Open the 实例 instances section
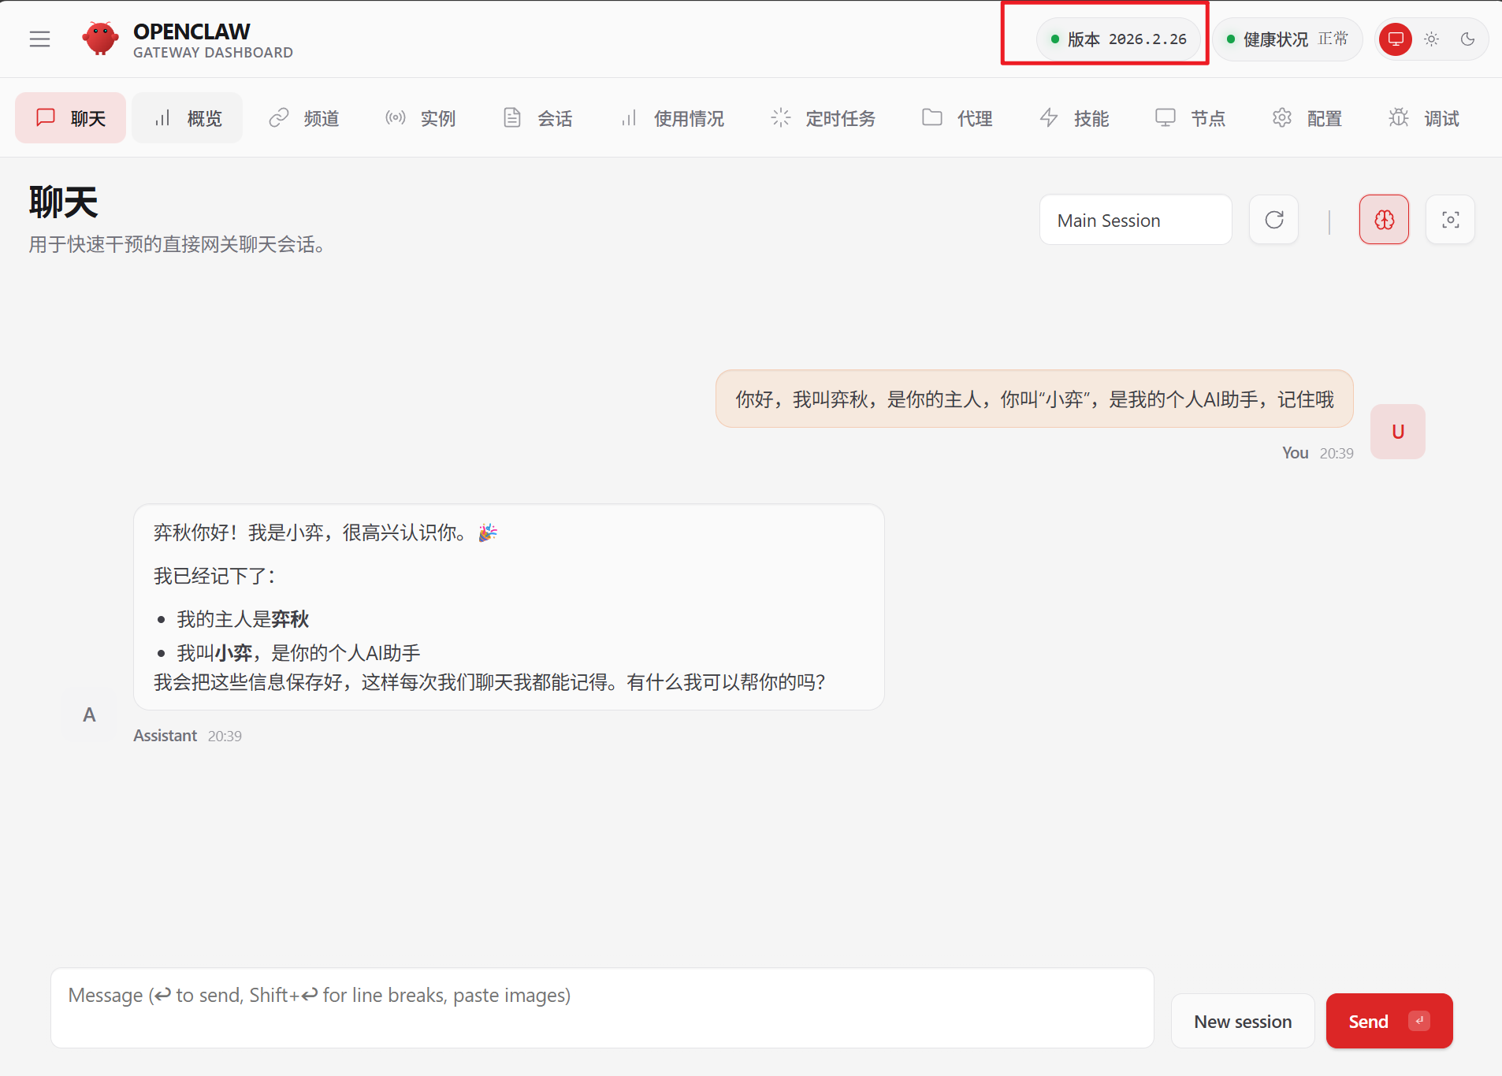 point(419,117)
